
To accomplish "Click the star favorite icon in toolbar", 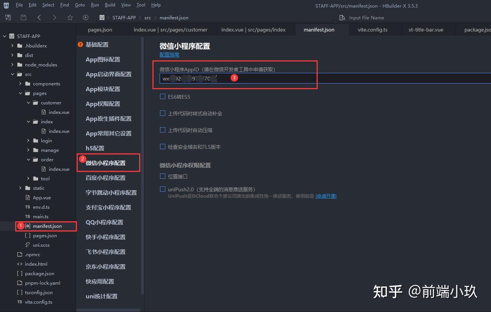I will 69,17.
